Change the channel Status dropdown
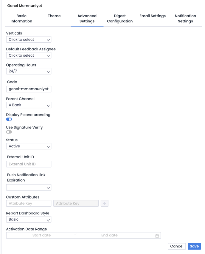Viewport: 205px width, 254px height. [x=29, y=146]
